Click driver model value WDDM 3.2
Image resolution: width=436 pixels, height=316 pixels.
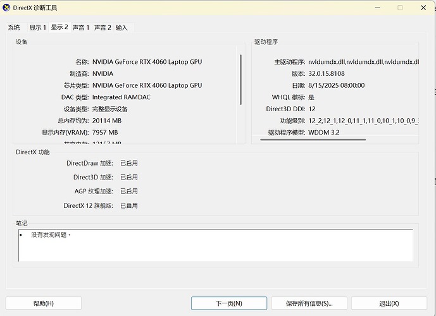pos(324,133)
